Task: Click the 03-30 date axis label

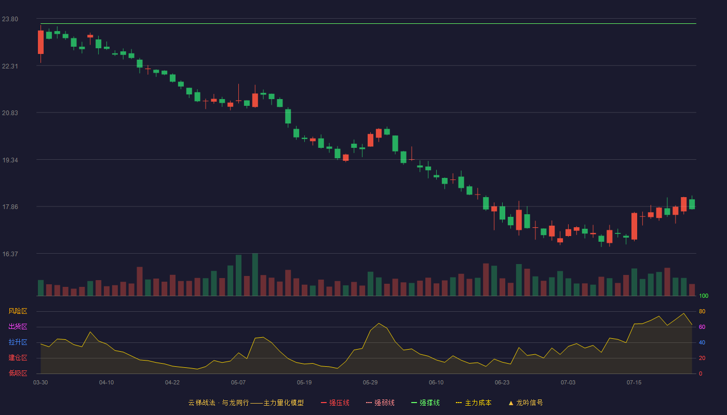Action: pos(41,382)
